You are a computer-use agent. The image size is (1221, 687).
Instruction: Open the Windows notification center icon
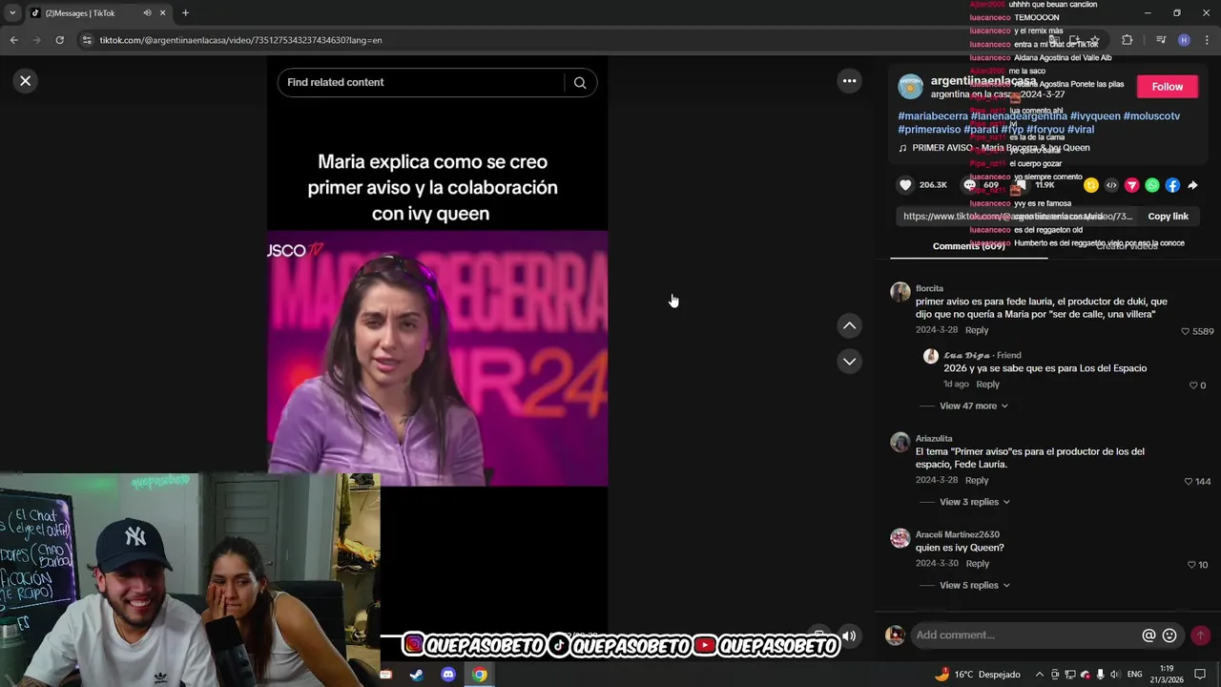click(1200, 675)
